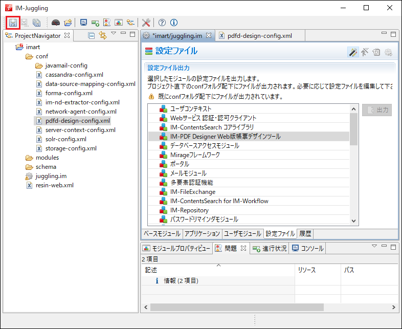The height and width of the screenshot is (329, 402).
Task: Select IM-Repository module row
Action: point(249,210)
